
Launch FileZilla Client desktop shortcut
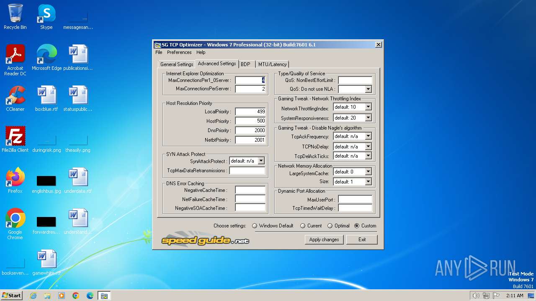coord(15,140)
